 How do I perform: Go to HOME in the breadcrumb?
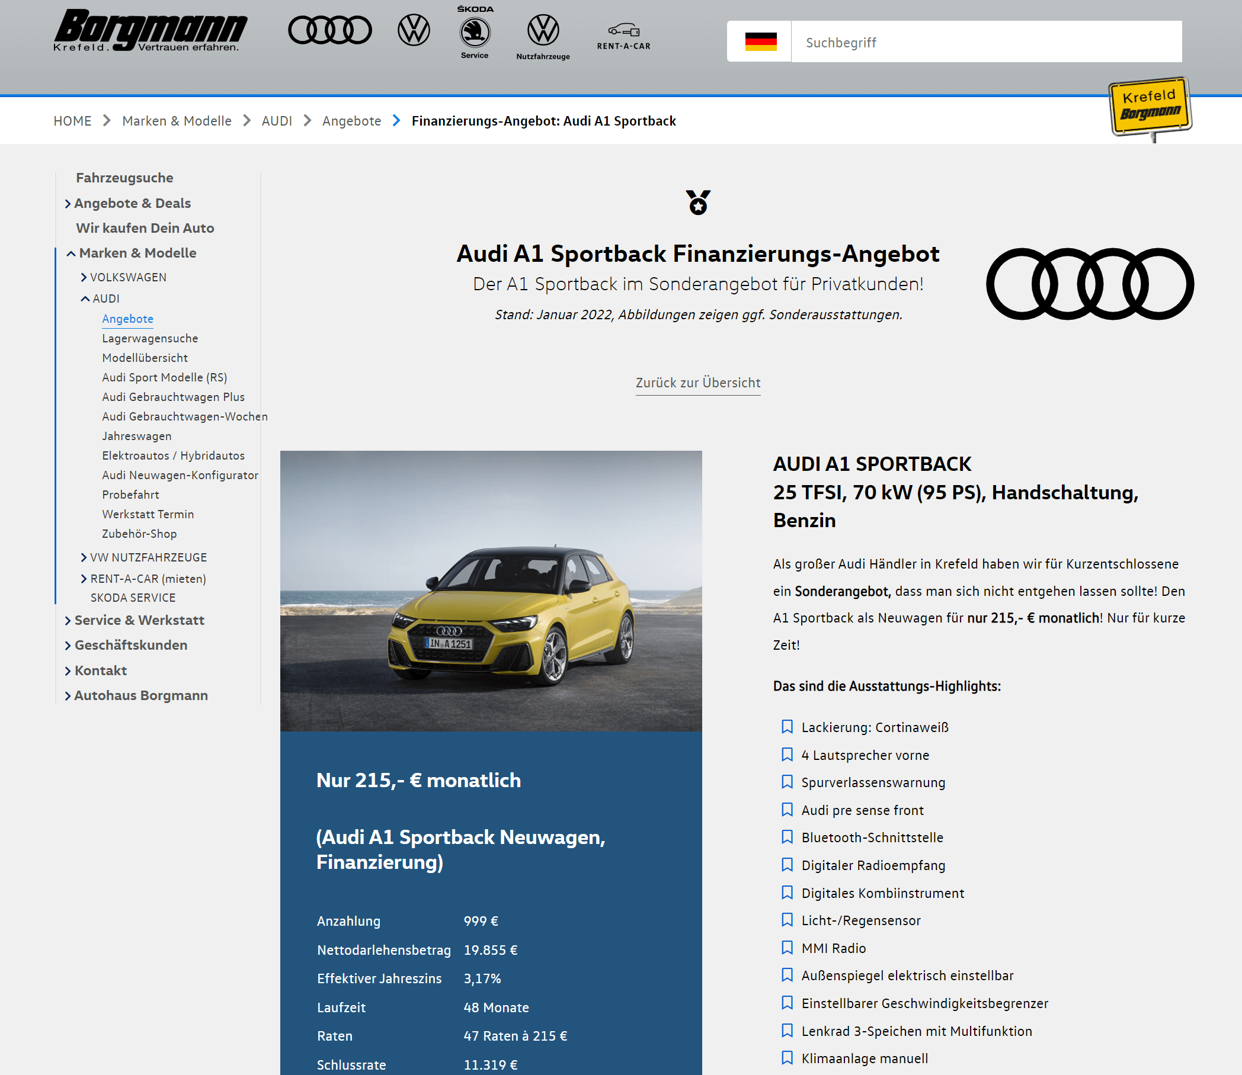pyautogui.click(x=73, y=121)
